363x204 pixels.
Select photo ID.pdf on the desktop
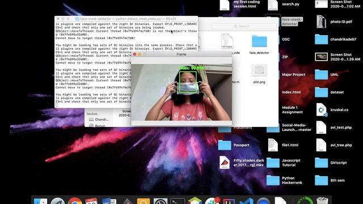coord(322,22)
